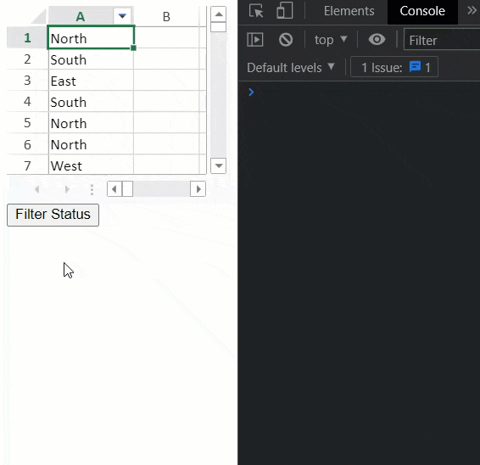The image size is (480, 465).
Task: Show the console sidebar panel
Action: [254, 40]
